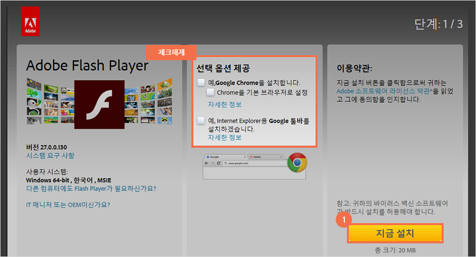
Task: Open 다른 컴퓨터에도 Flash Player가 필요하신가요? link
Action: tap(91, 189)
